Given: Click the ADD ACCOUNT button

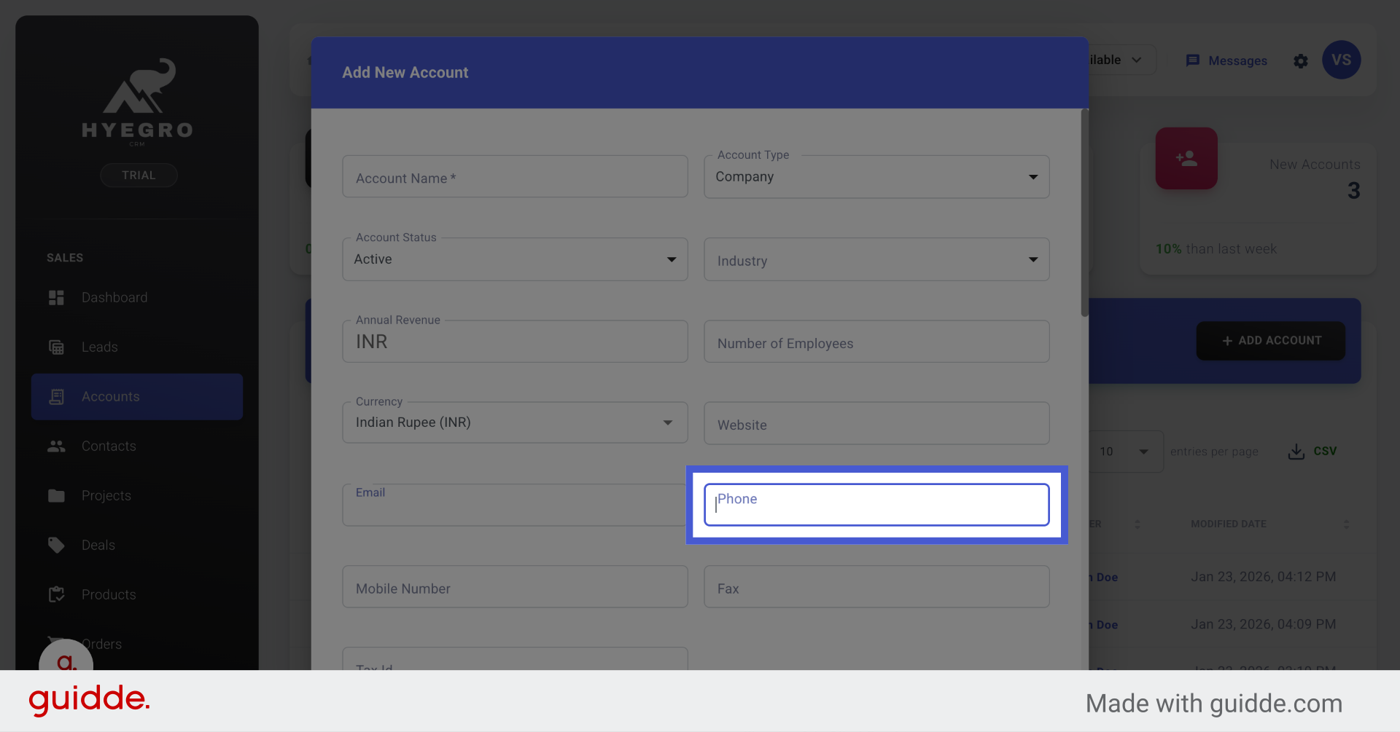Looking at the screenshot, I should tap(1270, 340).
